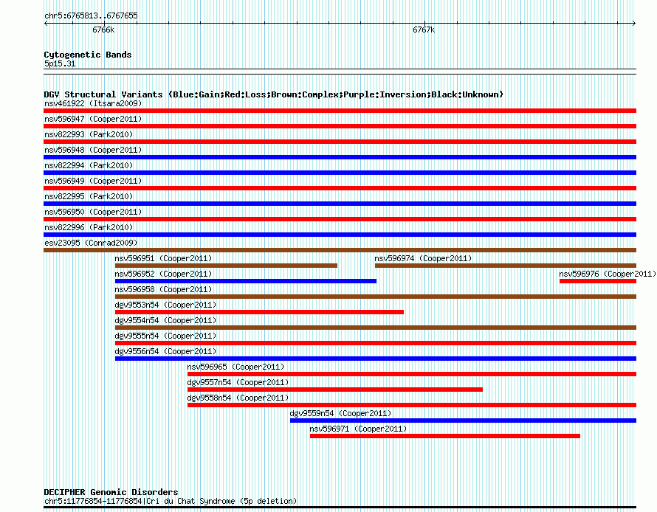The width and height of the screenshot is (657, 512).
Task: Select black bar under Cri du Chat entry
Action: tap(340, 508)
